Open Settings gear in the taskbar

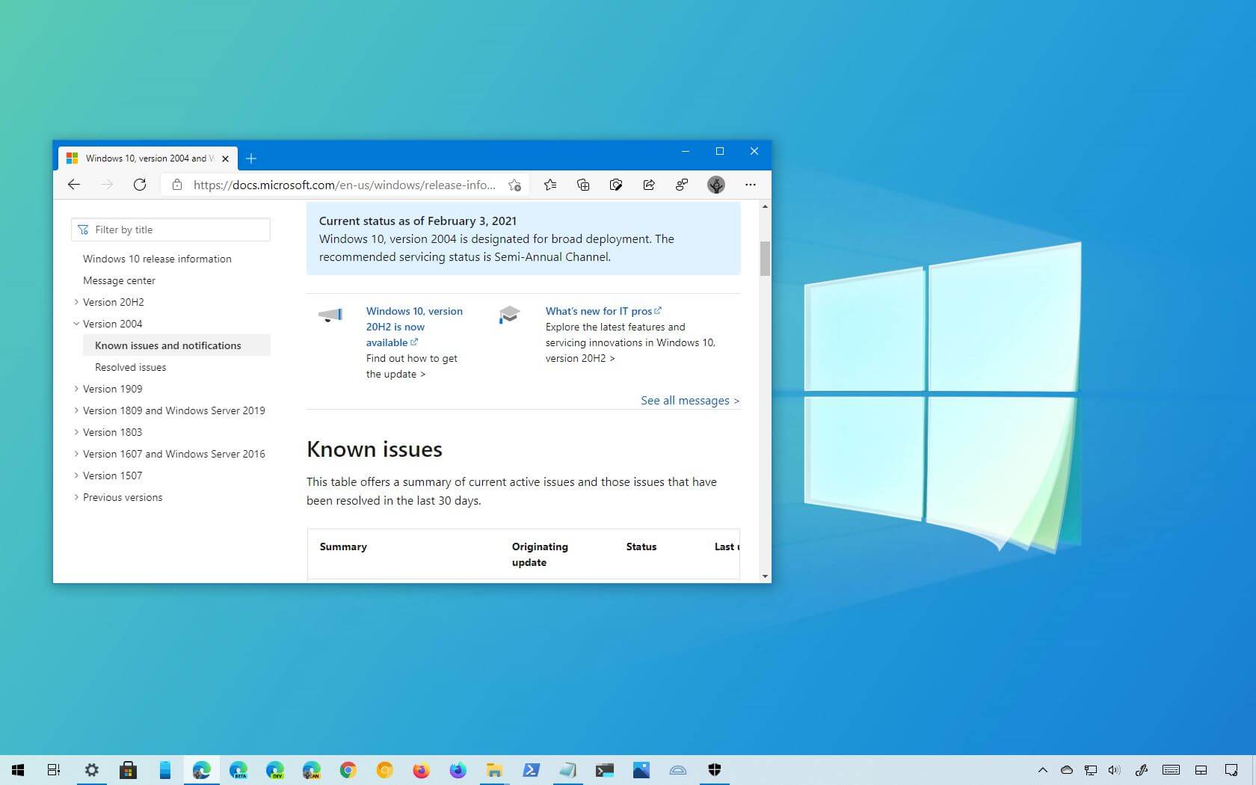click(x=91, y=770)
